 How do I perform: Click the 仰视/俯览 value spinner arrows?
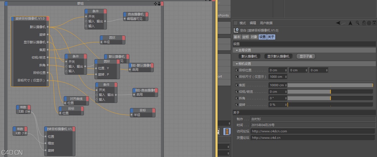point(286,92)
